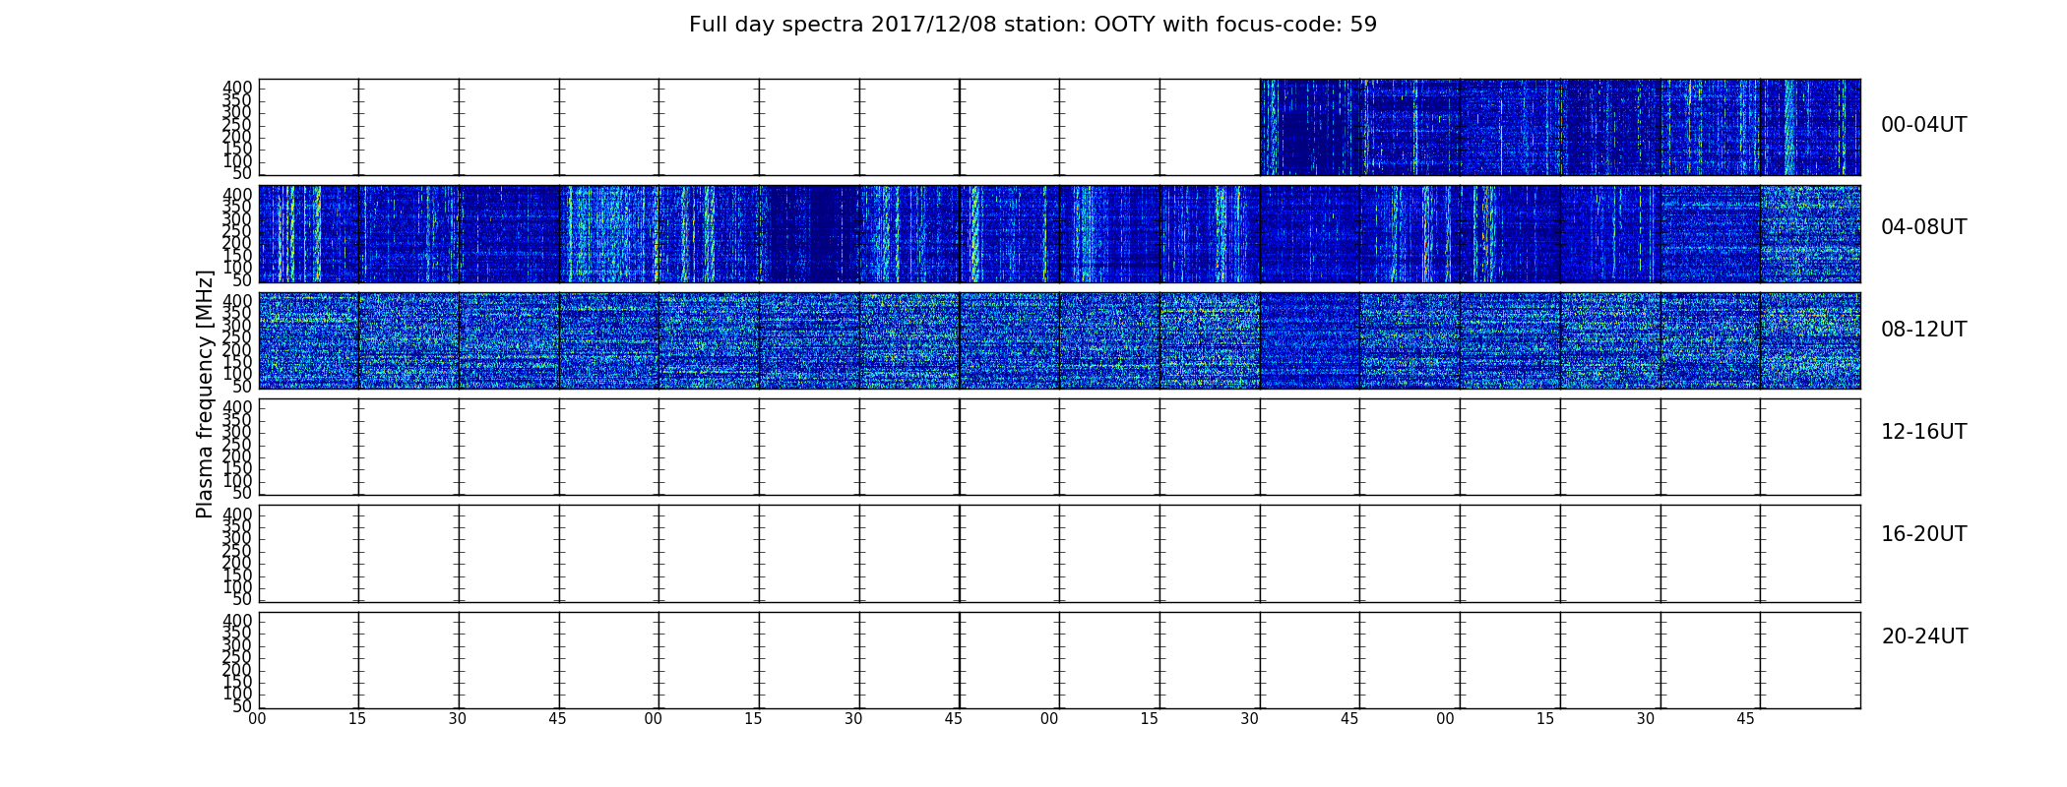
Task: Select the '04-08UT' panel label
Action: [x=1924, y=227]
